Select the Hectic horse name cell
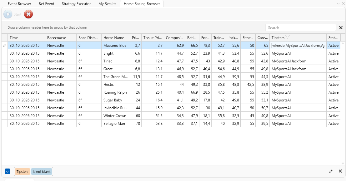The width and height of the screenshot is (346, 181). point(116,85)
